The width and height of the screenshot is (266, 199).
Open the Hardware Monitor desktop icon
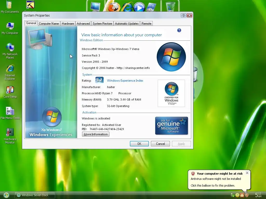coord(10,136)
